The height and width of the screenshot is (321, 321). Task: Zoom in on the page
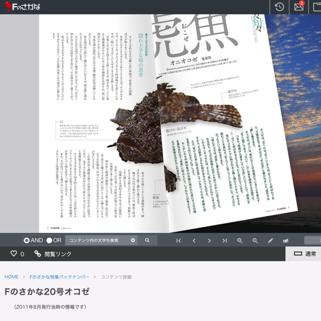(x=240, y=241)
